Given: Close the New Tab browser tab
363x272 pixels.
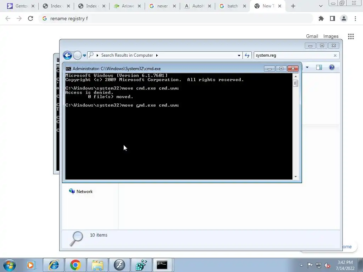Looking at the screenshot, I should tap(280, 6).
